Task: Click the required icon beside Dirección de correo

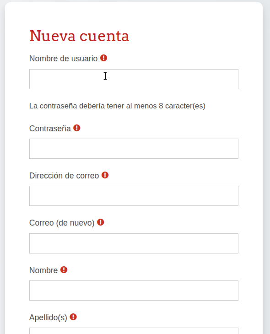Action: coord(105,175)
